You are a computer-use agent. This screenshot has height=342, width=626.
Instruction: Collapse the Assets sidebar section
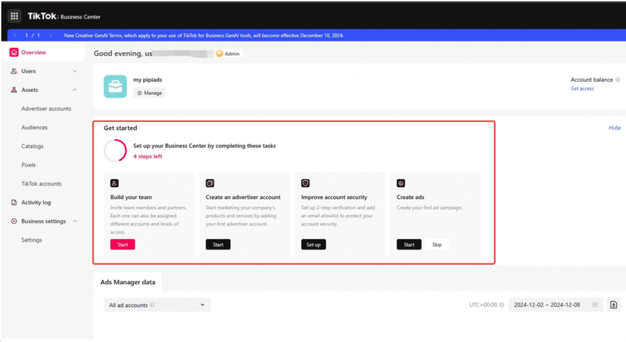click(x=75, y=90)
